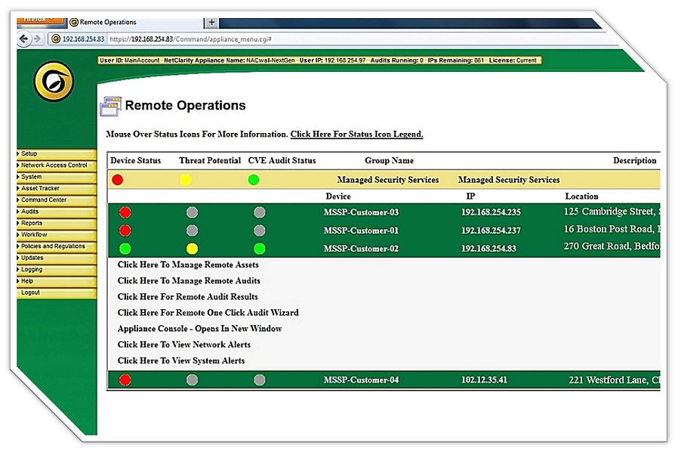Image resolution: width=681 pixels, height=455 pixels.
Task: Click the green CVE Audit Status icon for MSSP-Customer-02
Action: pos(260,249)
